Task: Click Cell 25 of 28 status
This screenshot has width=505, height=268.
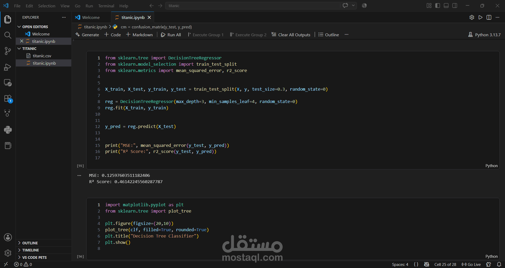Action: 445,264
